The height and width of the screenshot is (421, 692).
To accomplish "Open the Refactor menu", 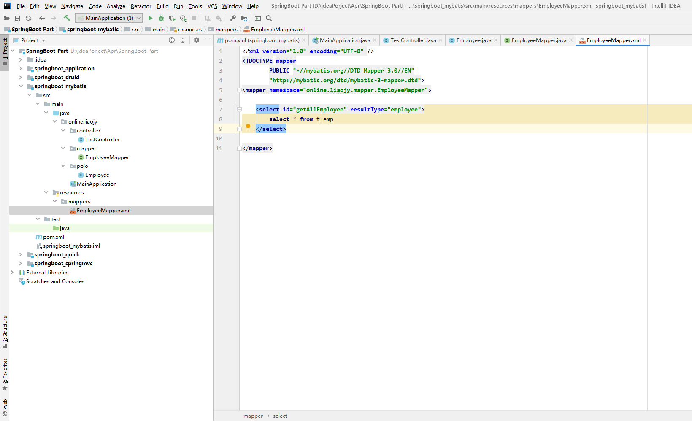I will (x=141, y=6).
